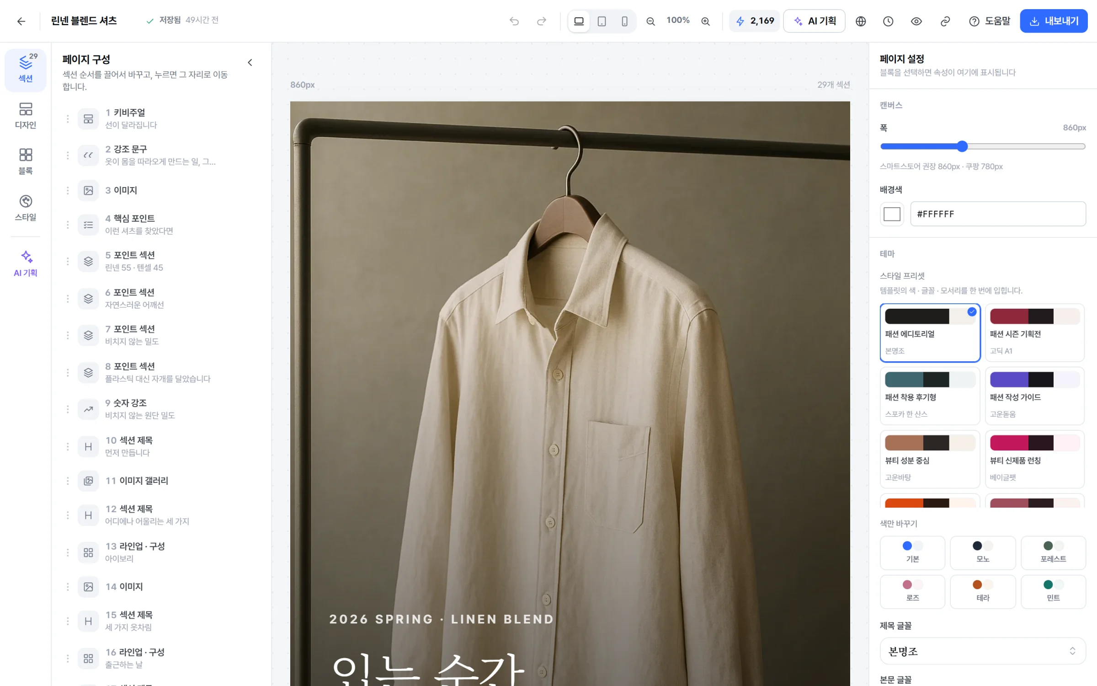1097x686 pixels.
Task: Click the blue 내보내기 export button
Action: (1054, 21)
